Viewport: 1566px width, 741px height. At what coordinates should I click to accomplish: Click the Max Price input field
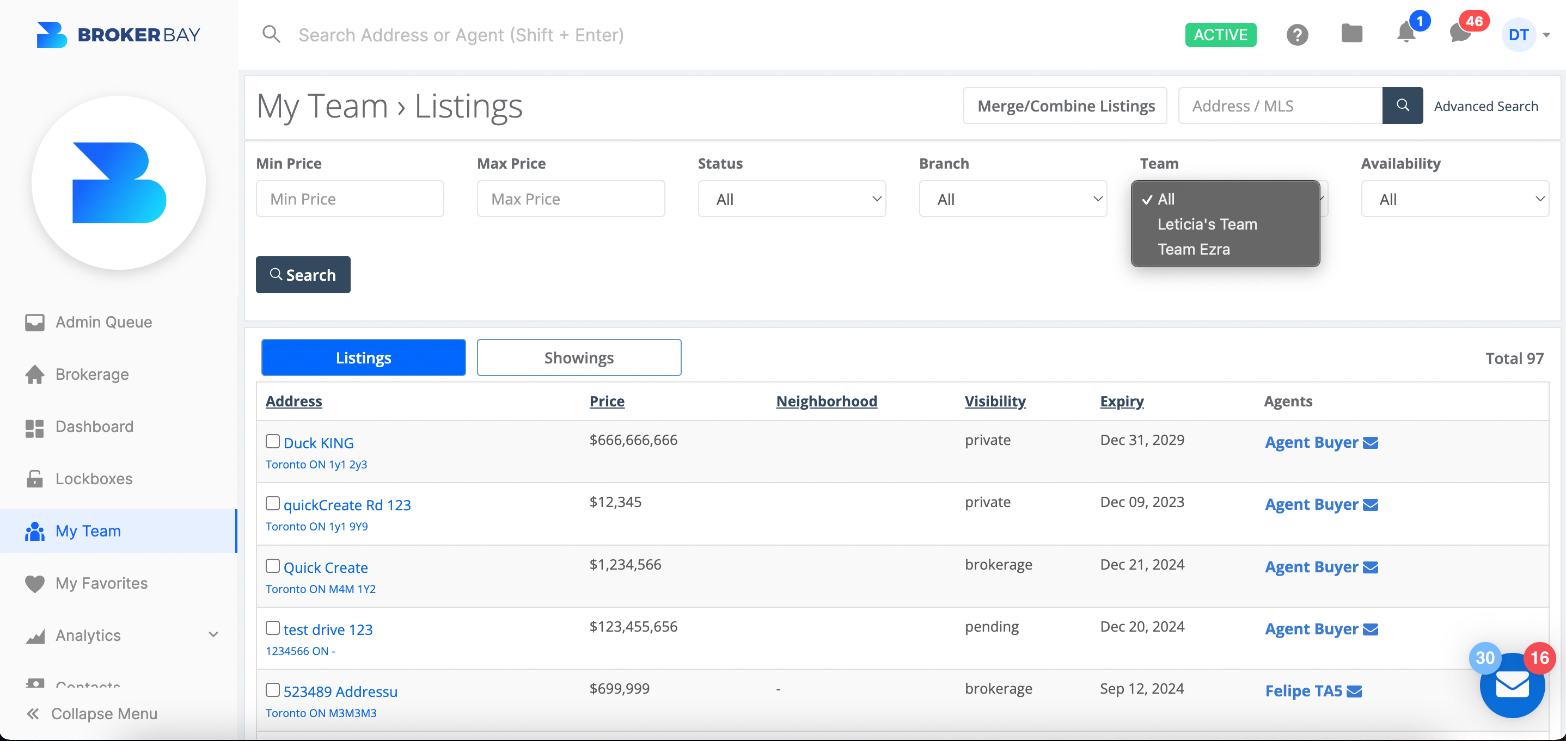[570, 199]
